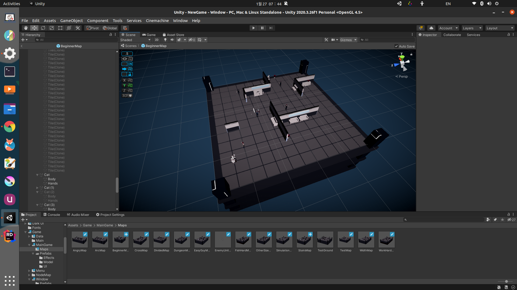Open the Console tab
The height and width of the screenshot is (290, 517).
(x=52, y=215)
